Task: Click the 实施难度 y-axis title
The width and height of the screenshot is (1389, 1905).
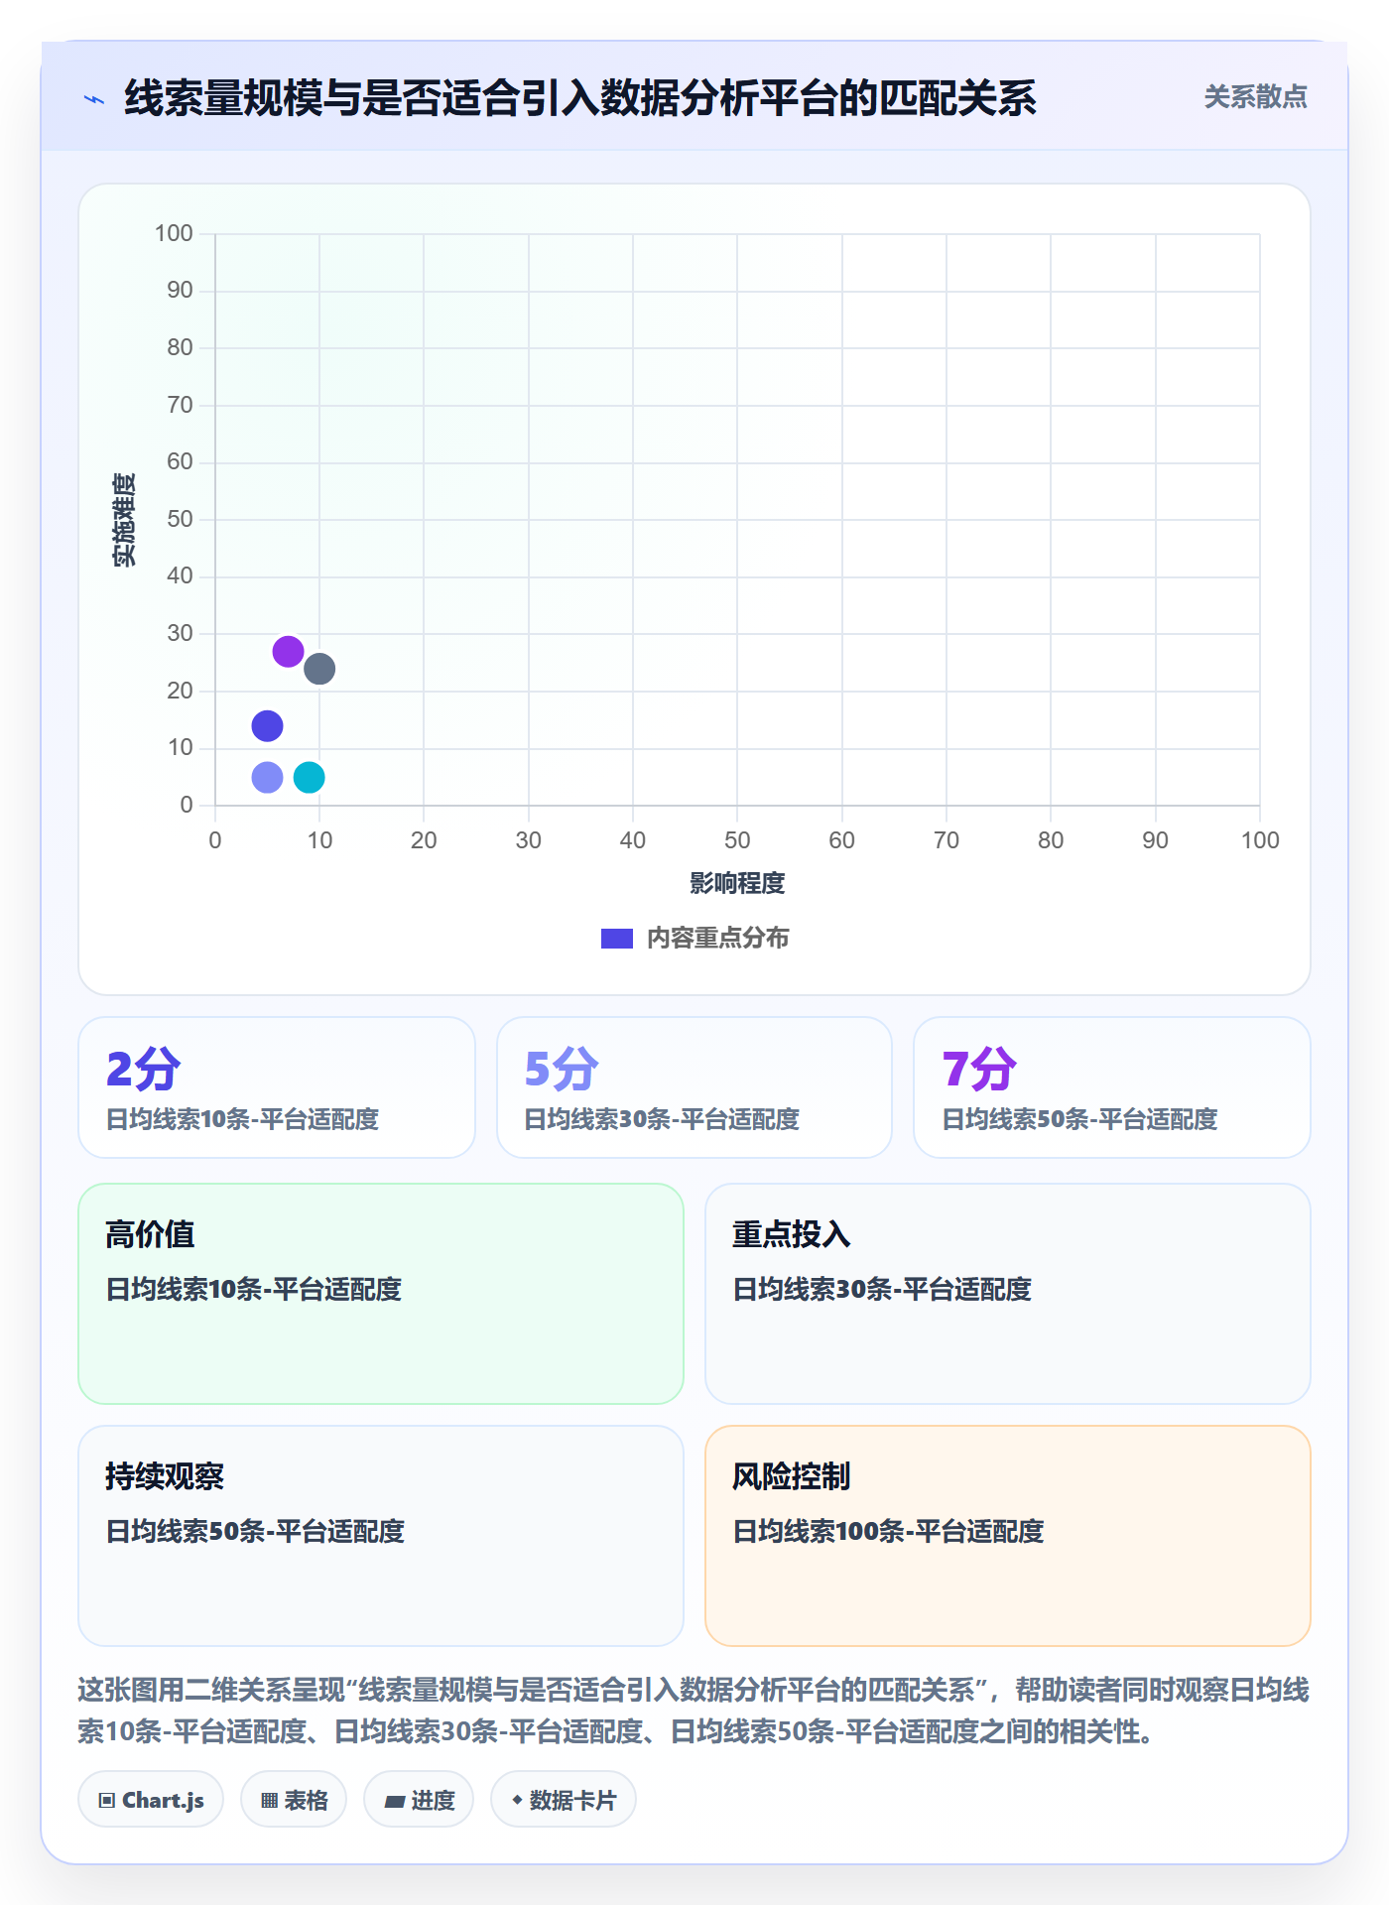Action: tap(124, 520)
